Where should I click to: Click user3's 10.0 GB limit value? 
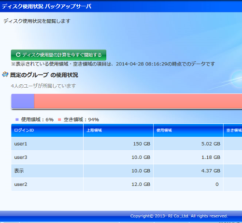[141, 157]
